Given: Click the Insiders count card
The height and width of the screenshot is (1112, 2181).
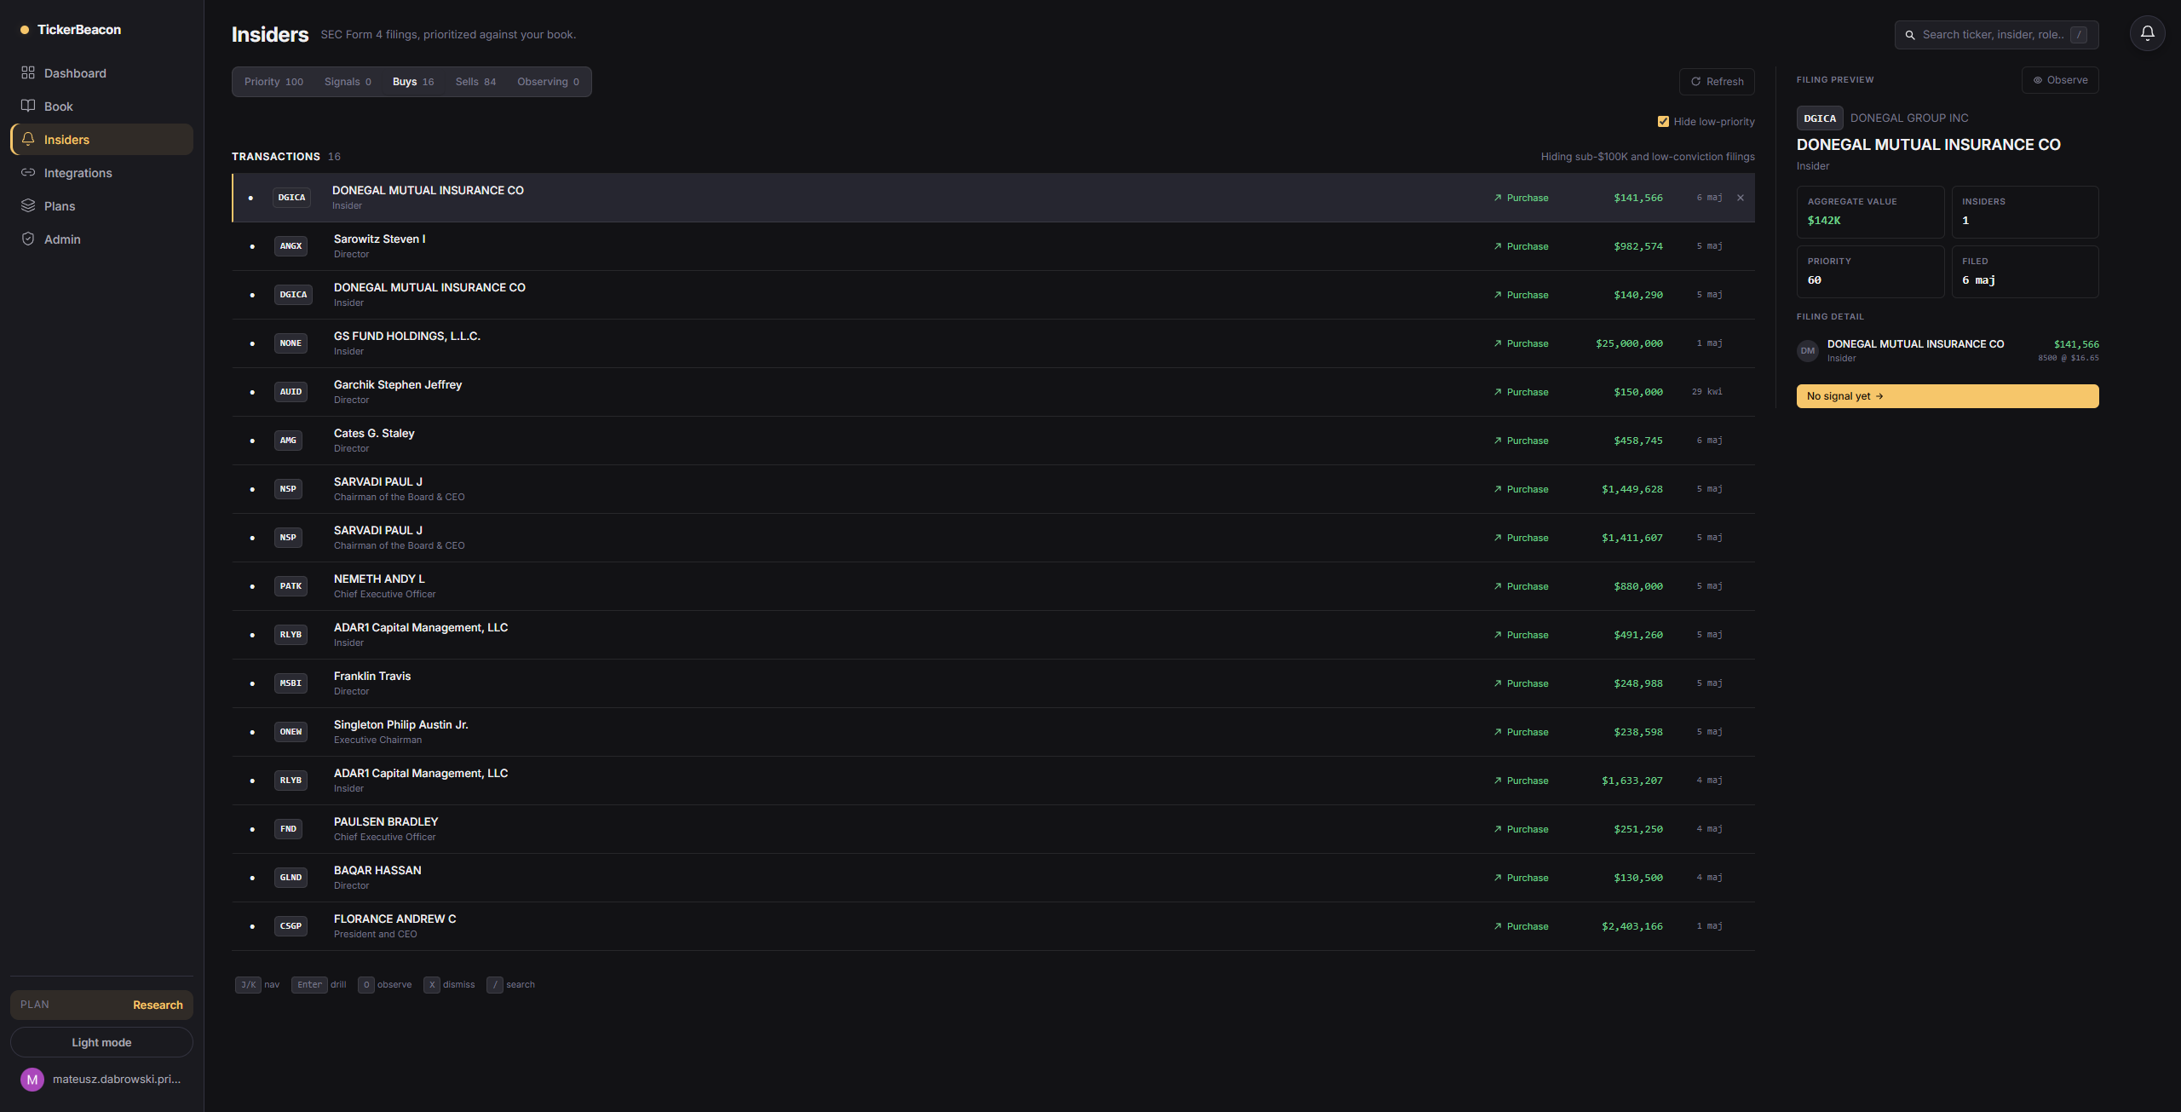Looking at the screenshot, I should tap(2025, 212).
